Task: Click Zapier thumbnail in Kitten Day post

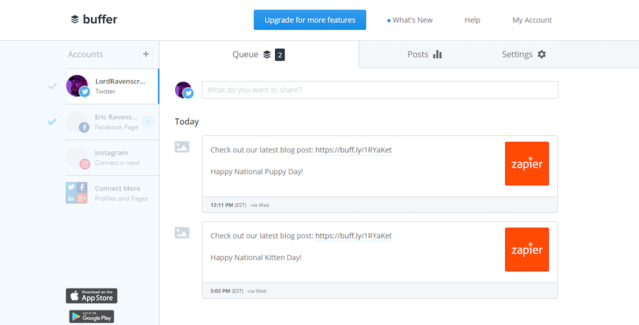Action: coord(527,250)
